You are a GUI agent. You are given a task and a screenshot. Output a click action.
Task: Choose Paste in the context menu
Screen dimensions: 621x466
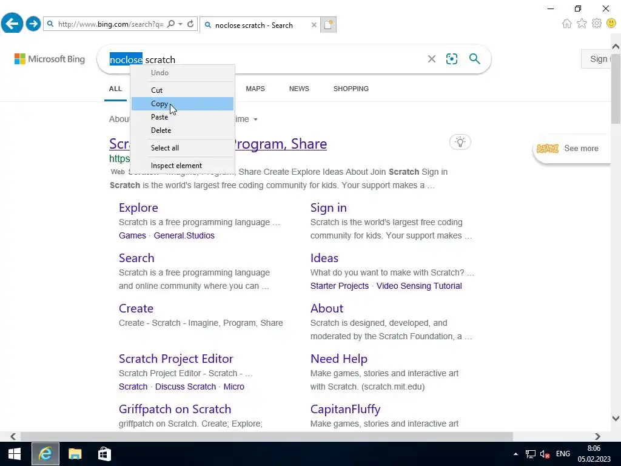pyautogui.click(x=183, y=117)
